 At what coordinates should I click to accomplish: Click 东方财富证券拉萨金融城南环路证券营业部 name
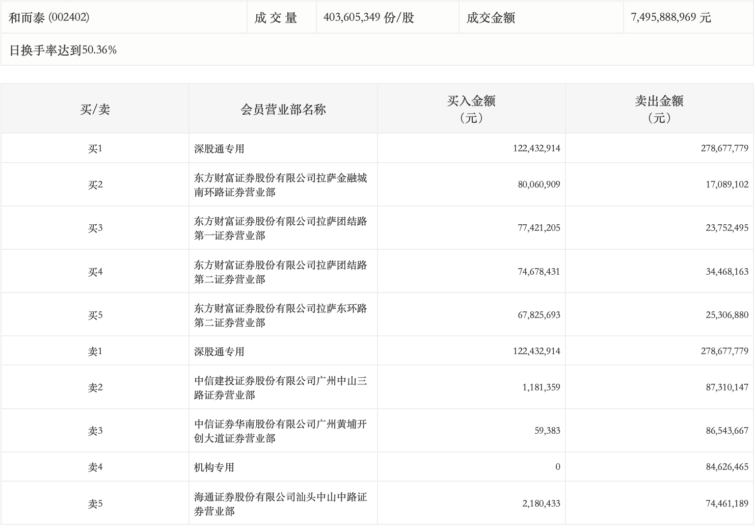click(x=281, y=185)
